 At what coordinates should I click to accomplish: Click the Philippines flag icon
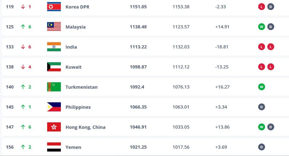54,107
